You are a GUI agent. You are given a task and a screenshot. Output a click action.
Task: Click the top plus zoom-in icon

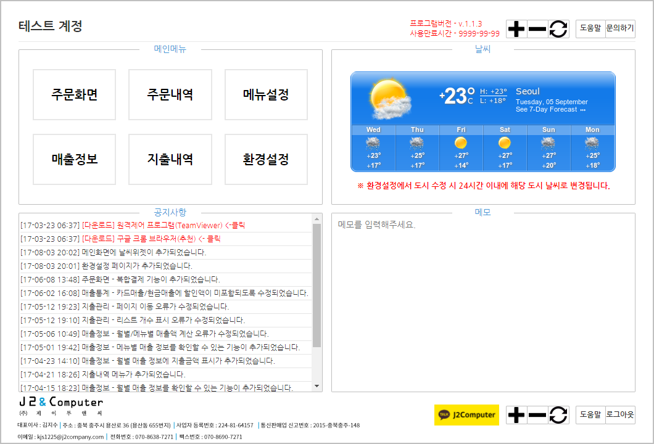pos(516,29)
